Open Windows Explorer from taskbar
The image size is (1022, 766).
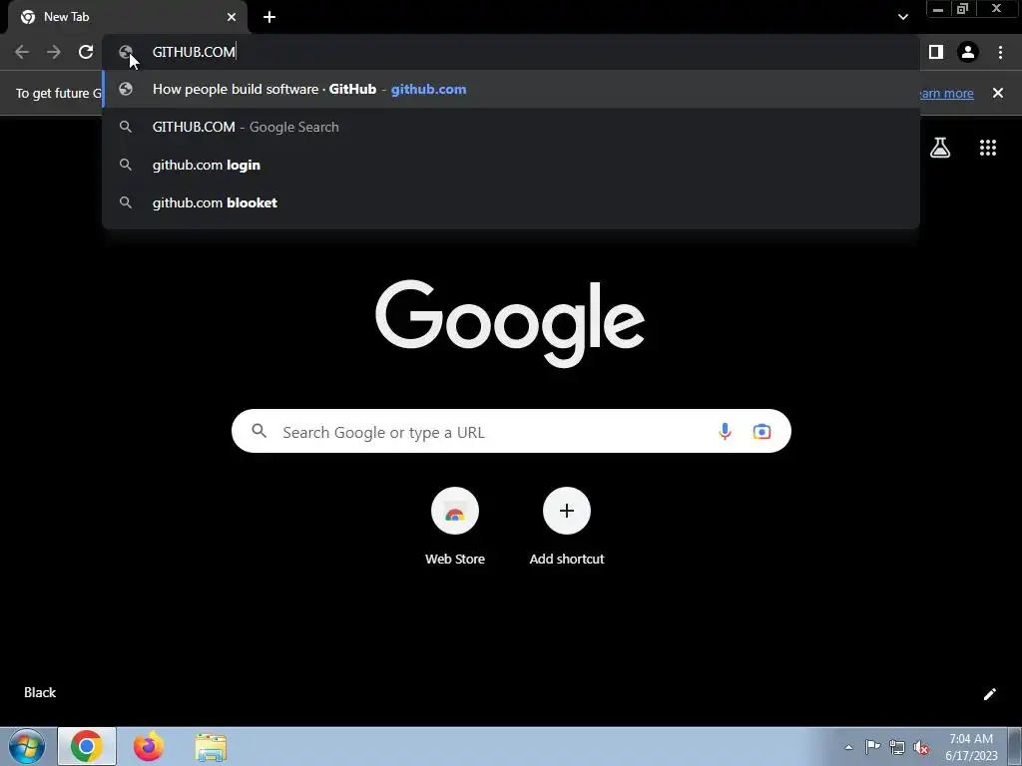(x=211, y=747)
